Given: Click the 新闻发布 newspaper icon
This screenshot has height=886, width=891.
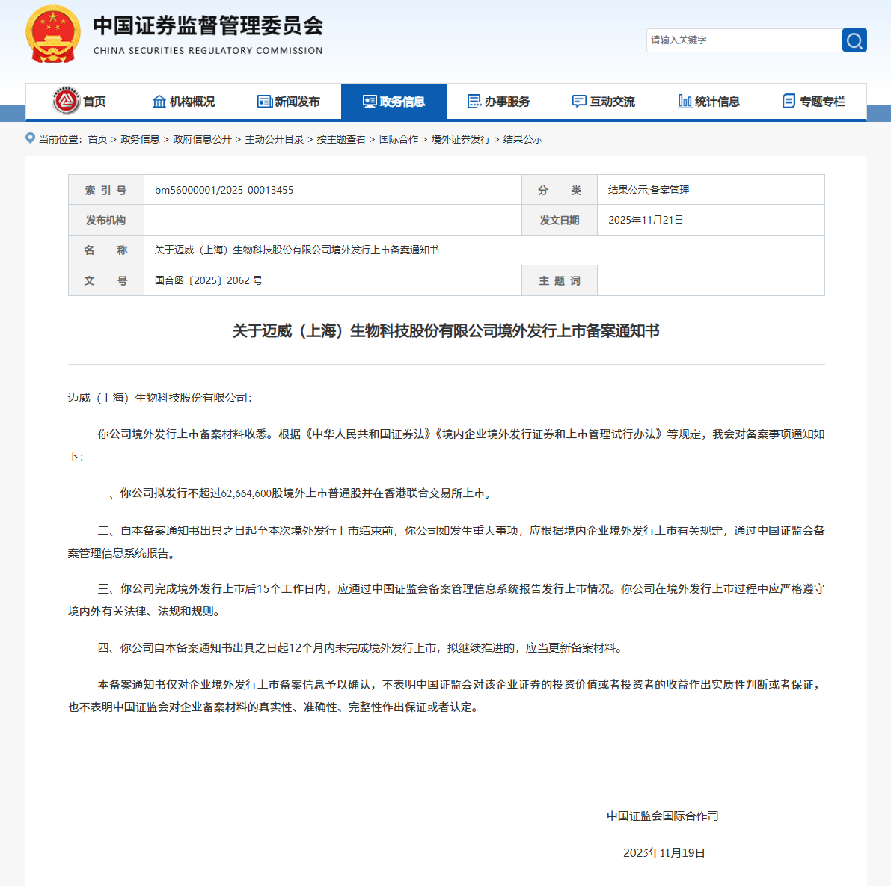Looking at the screenshot, I should click(264, 102).
